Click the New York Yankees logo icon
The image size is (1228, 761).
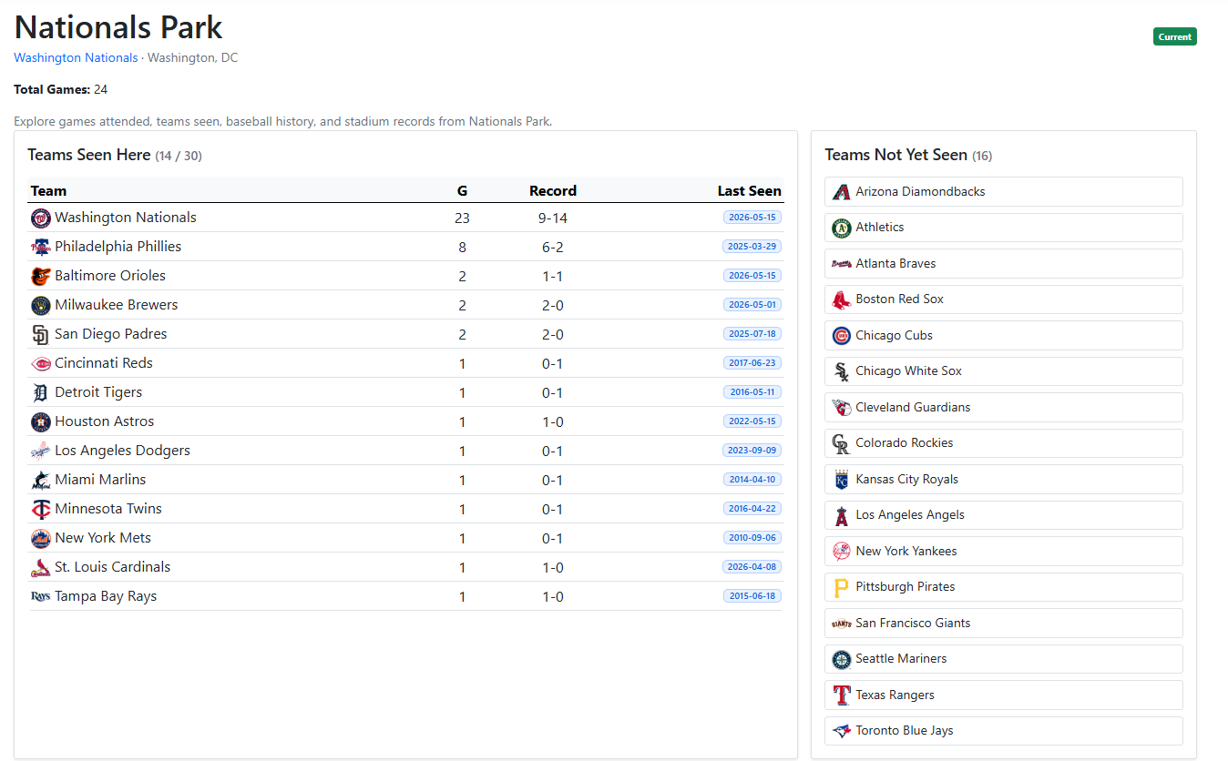click(x=842, y=552)
